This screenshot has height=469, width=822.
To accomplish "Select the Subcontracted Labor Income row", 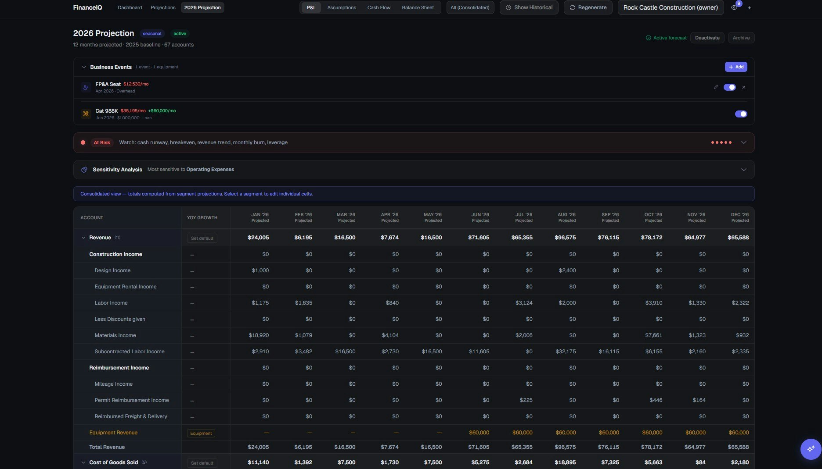I will [x=414, y=352].
